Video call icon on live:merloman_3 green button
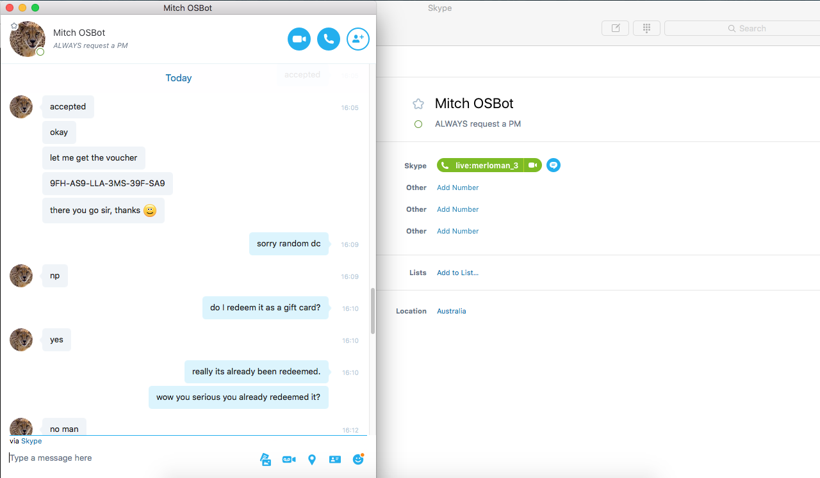 (532, 165)
